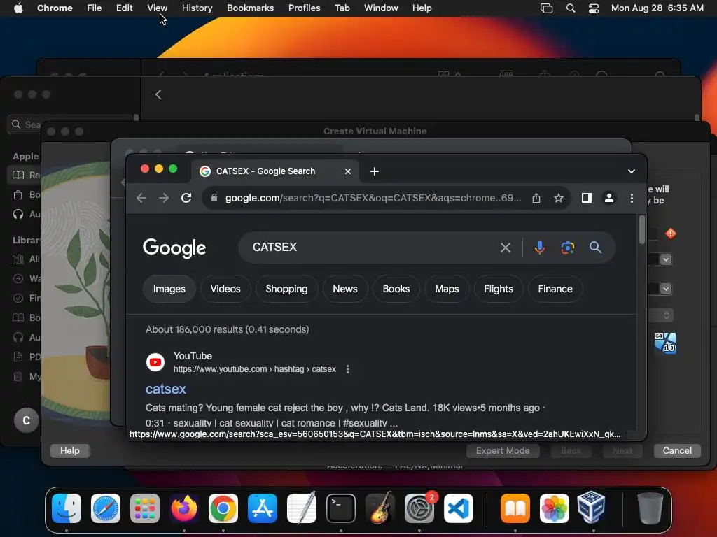
Task: Select the Flights filter
Action: (499, 289)
